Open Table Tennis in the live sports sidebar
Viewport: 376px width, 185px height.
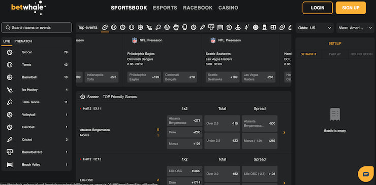(37, 102)
